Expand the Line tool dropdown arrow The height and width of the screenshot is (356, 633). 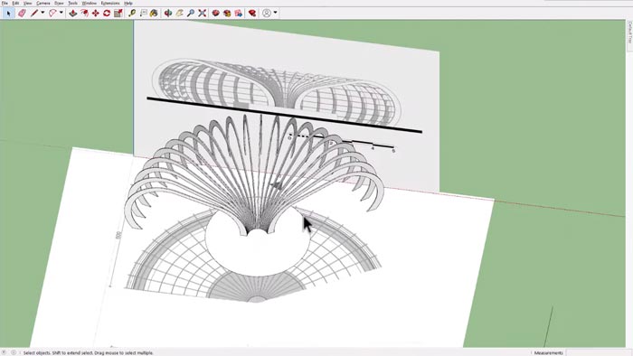click(43, 13)
